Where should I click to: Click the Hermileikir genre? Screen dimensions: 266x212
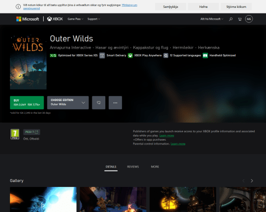[x=183, y=47]
